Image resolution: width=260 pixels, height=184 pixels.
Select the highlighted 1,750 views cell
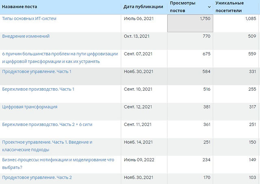pyautogui.click(x=190, y=23)
